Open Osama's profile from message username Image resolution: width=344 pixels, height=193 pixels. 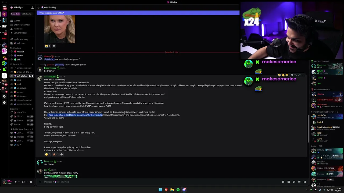[47, 56]
